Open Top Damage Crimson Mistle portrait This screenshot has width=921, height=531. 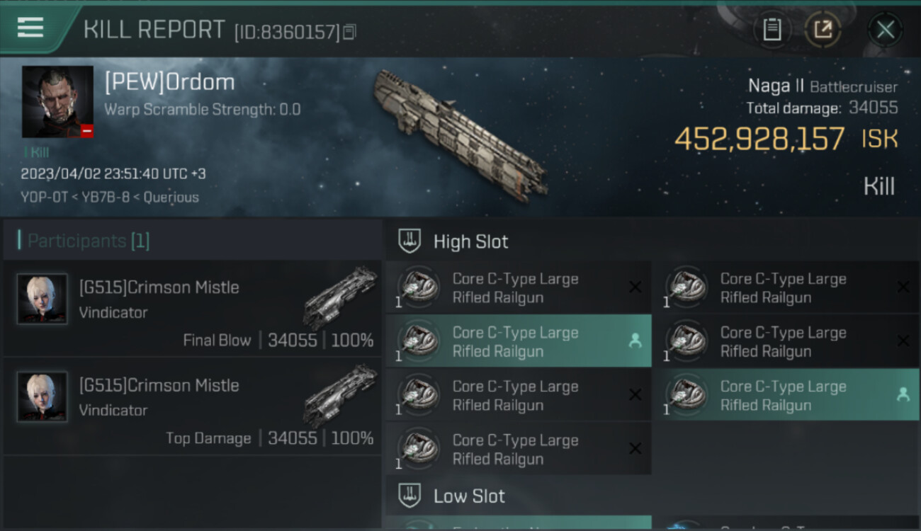click(x=43, y=396)
